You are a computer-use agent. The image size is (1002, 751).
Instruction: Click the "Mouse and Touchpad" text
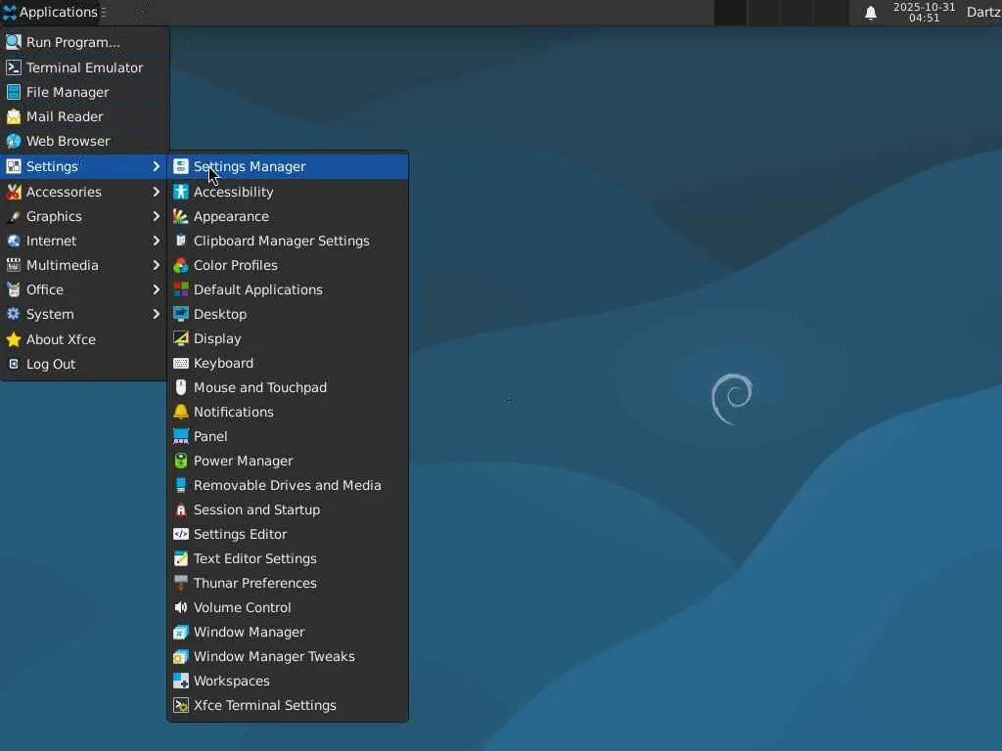tap(260, 387)
